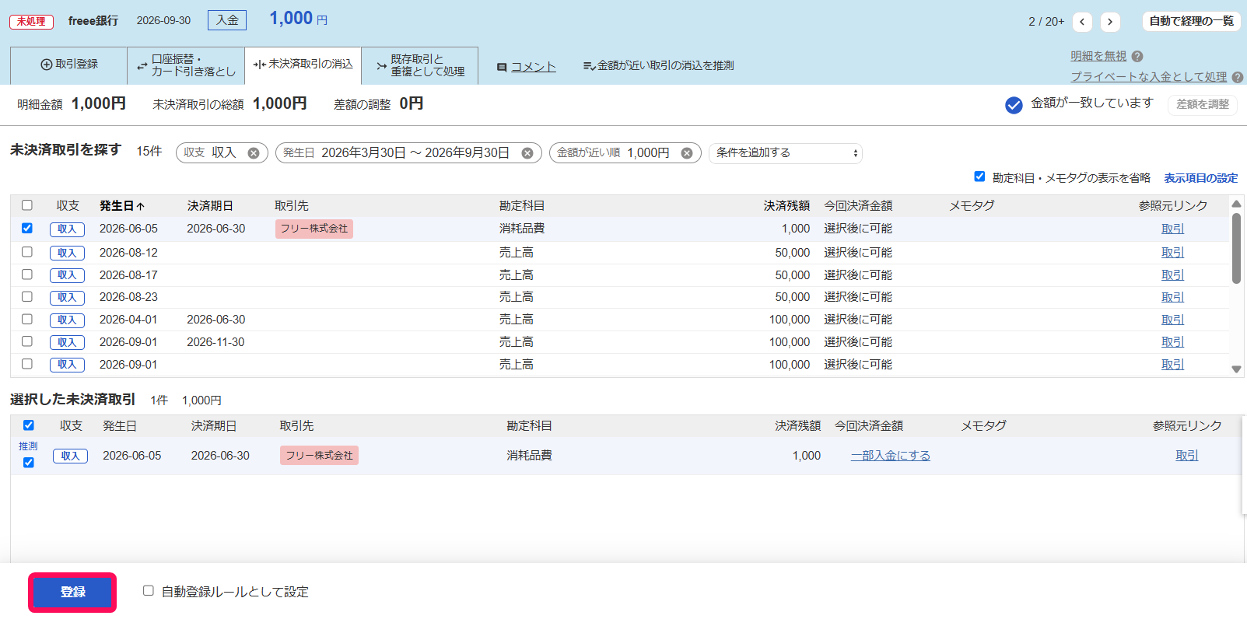Click 差額を調整 button
The width and height of the screenshot is (1247, 619).
[1203, 104]
